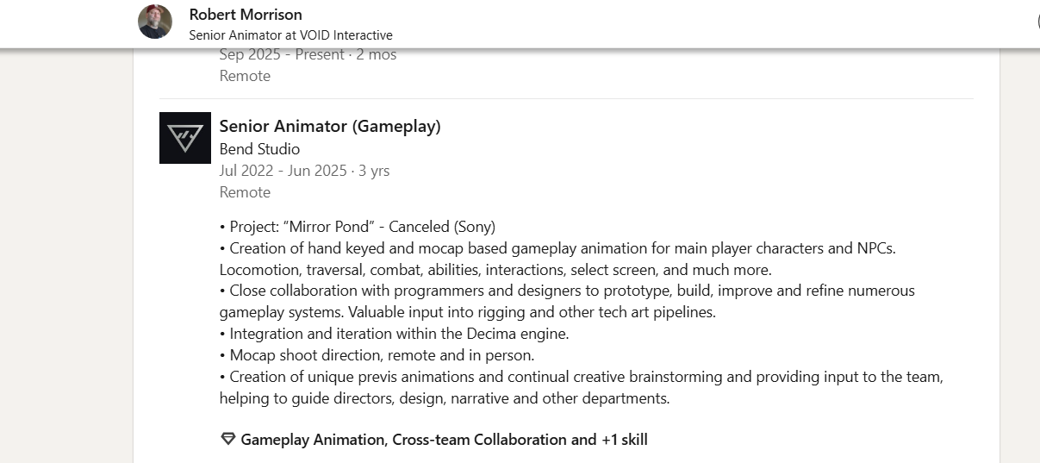Click Remote label under Sep 2025 dates
The image size is (1040, 463).
click(245, 76)
